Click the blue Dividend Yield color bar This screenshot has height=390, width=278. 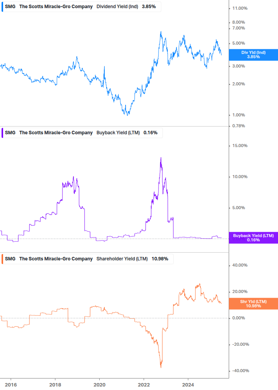2,7
